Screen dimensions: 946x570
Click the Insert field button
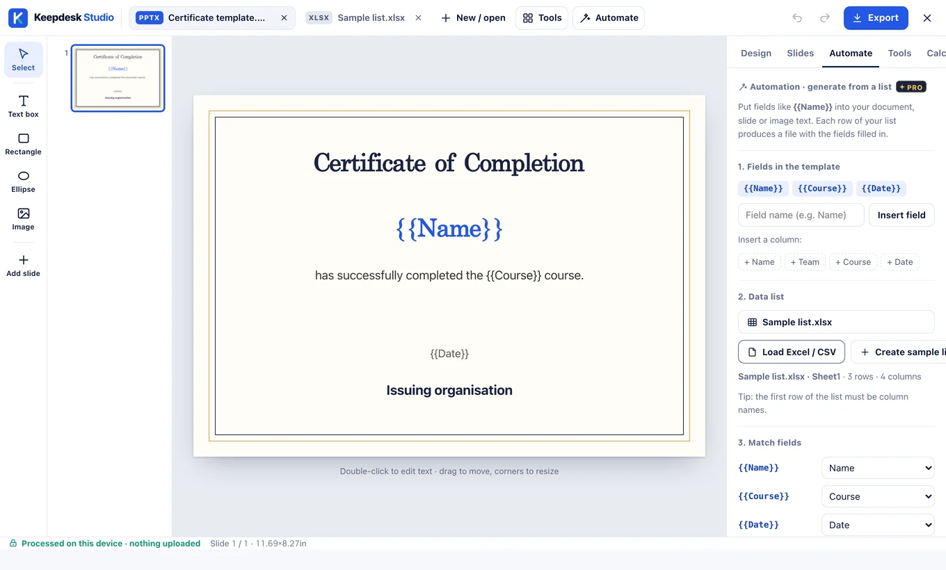click(x=901, y=215)
